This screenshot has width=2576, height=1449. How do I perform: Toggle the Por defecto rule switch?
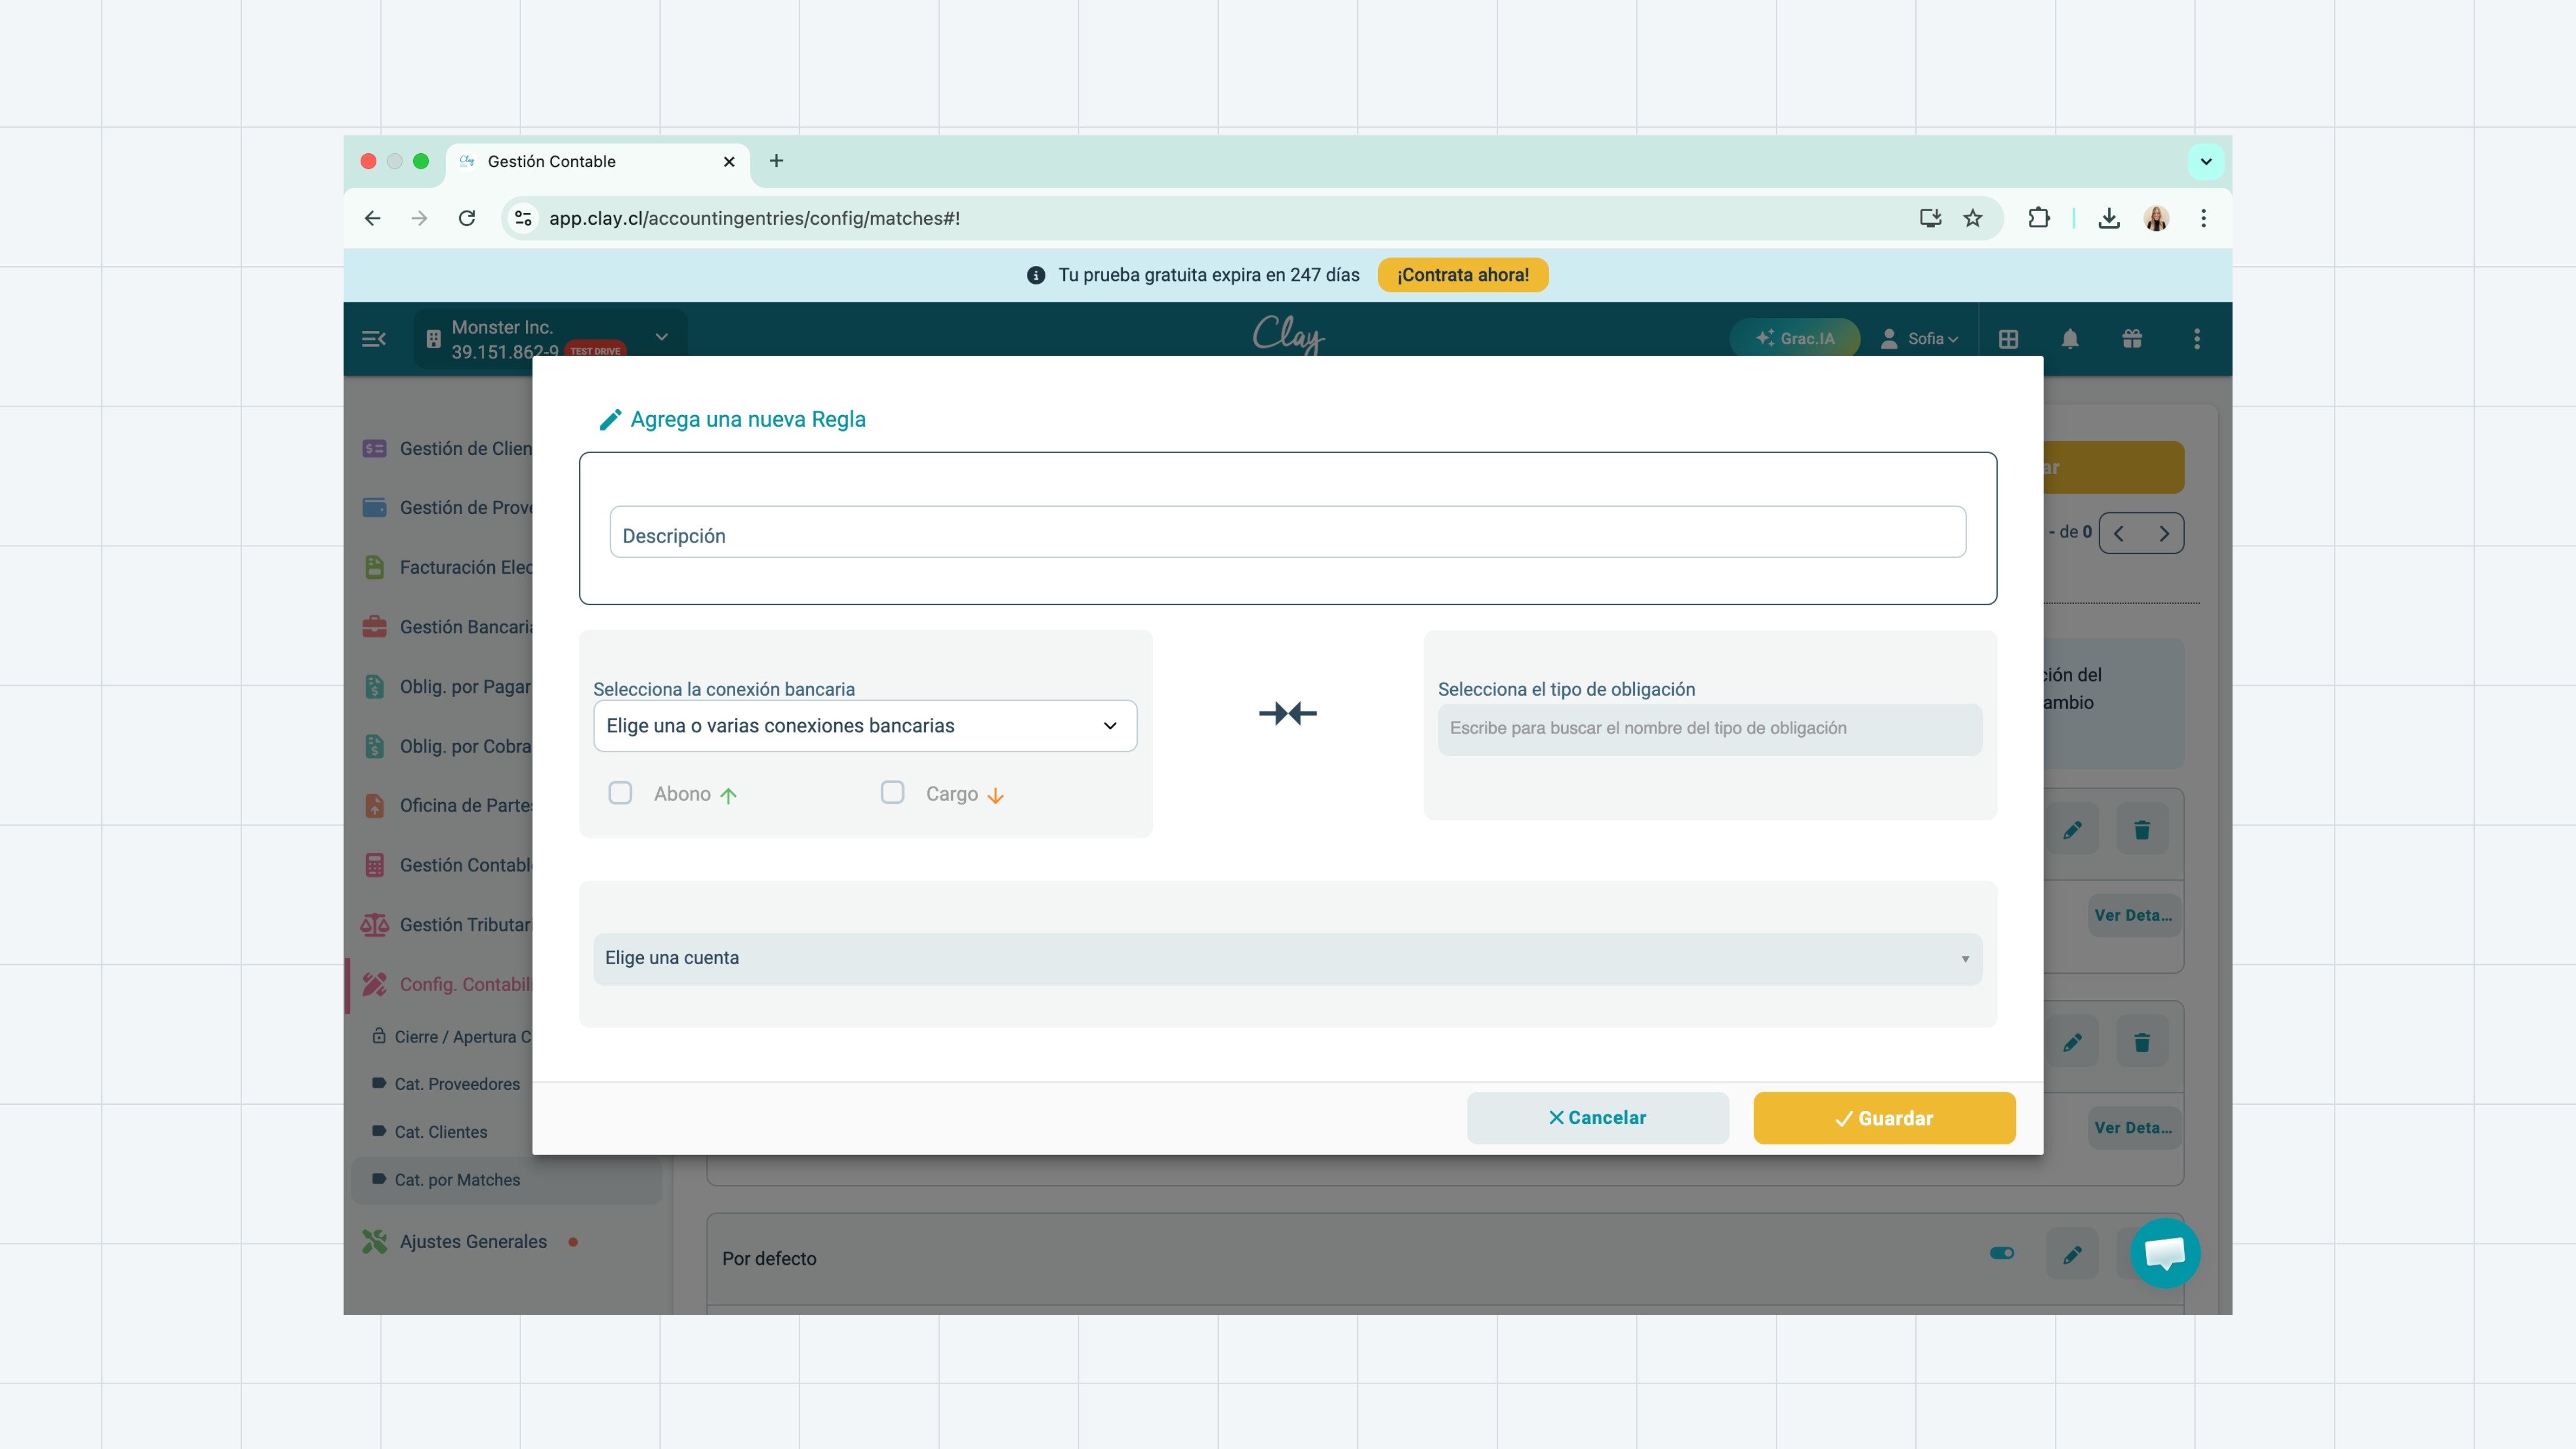(x=2002, y=1253)
